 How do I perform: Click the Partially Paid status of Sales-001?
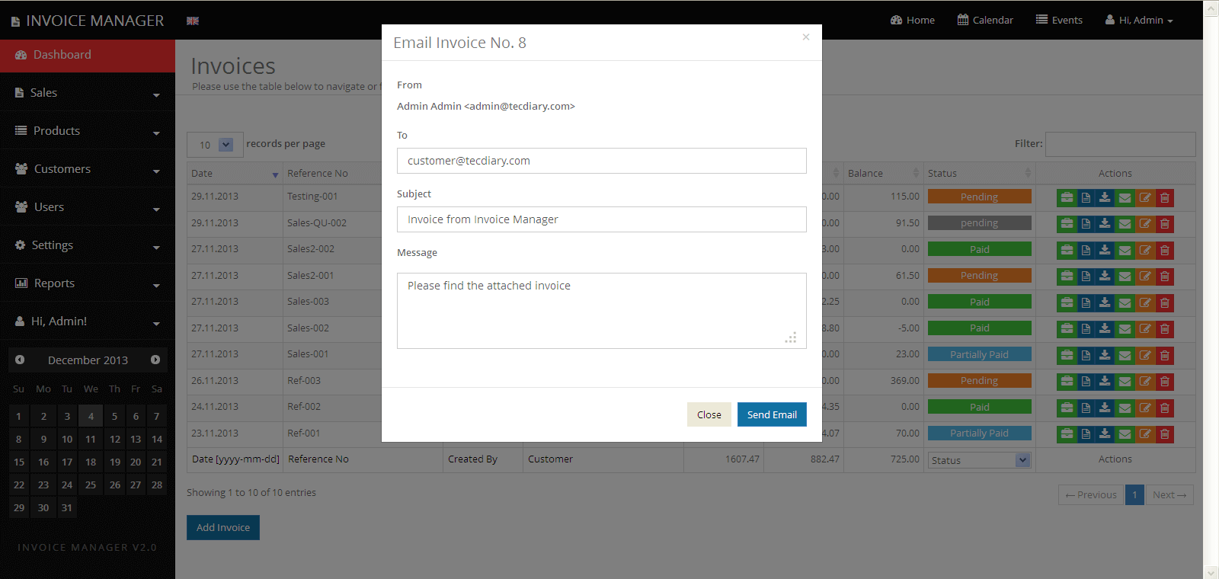979,354
